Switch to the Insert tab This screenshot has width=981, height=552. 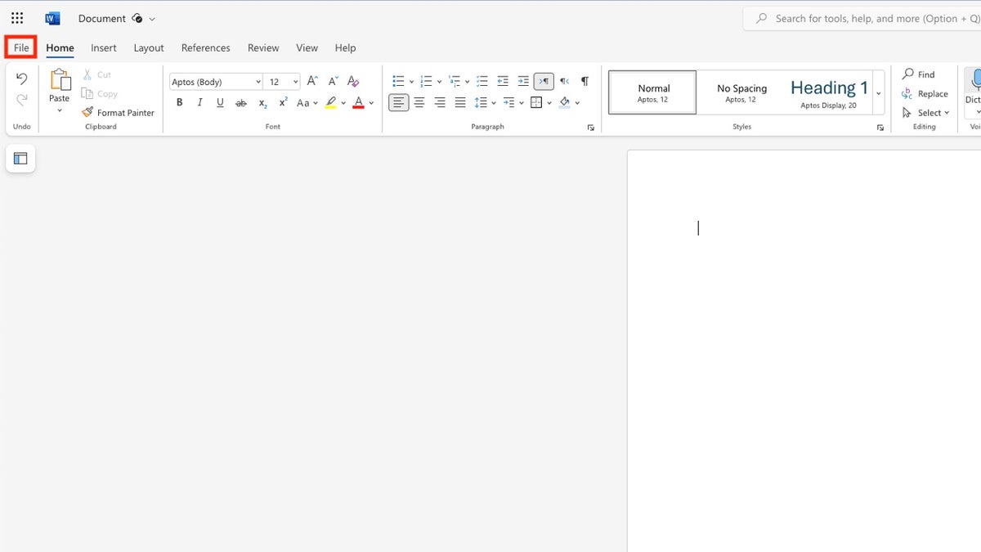point(104,47)
